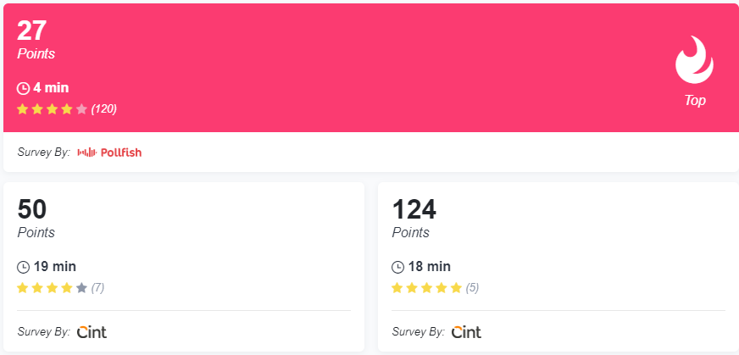Screen dimensions: 739x355
Task: Click the Cint logo in the 124-point card
Action: (x=467, y=332)
